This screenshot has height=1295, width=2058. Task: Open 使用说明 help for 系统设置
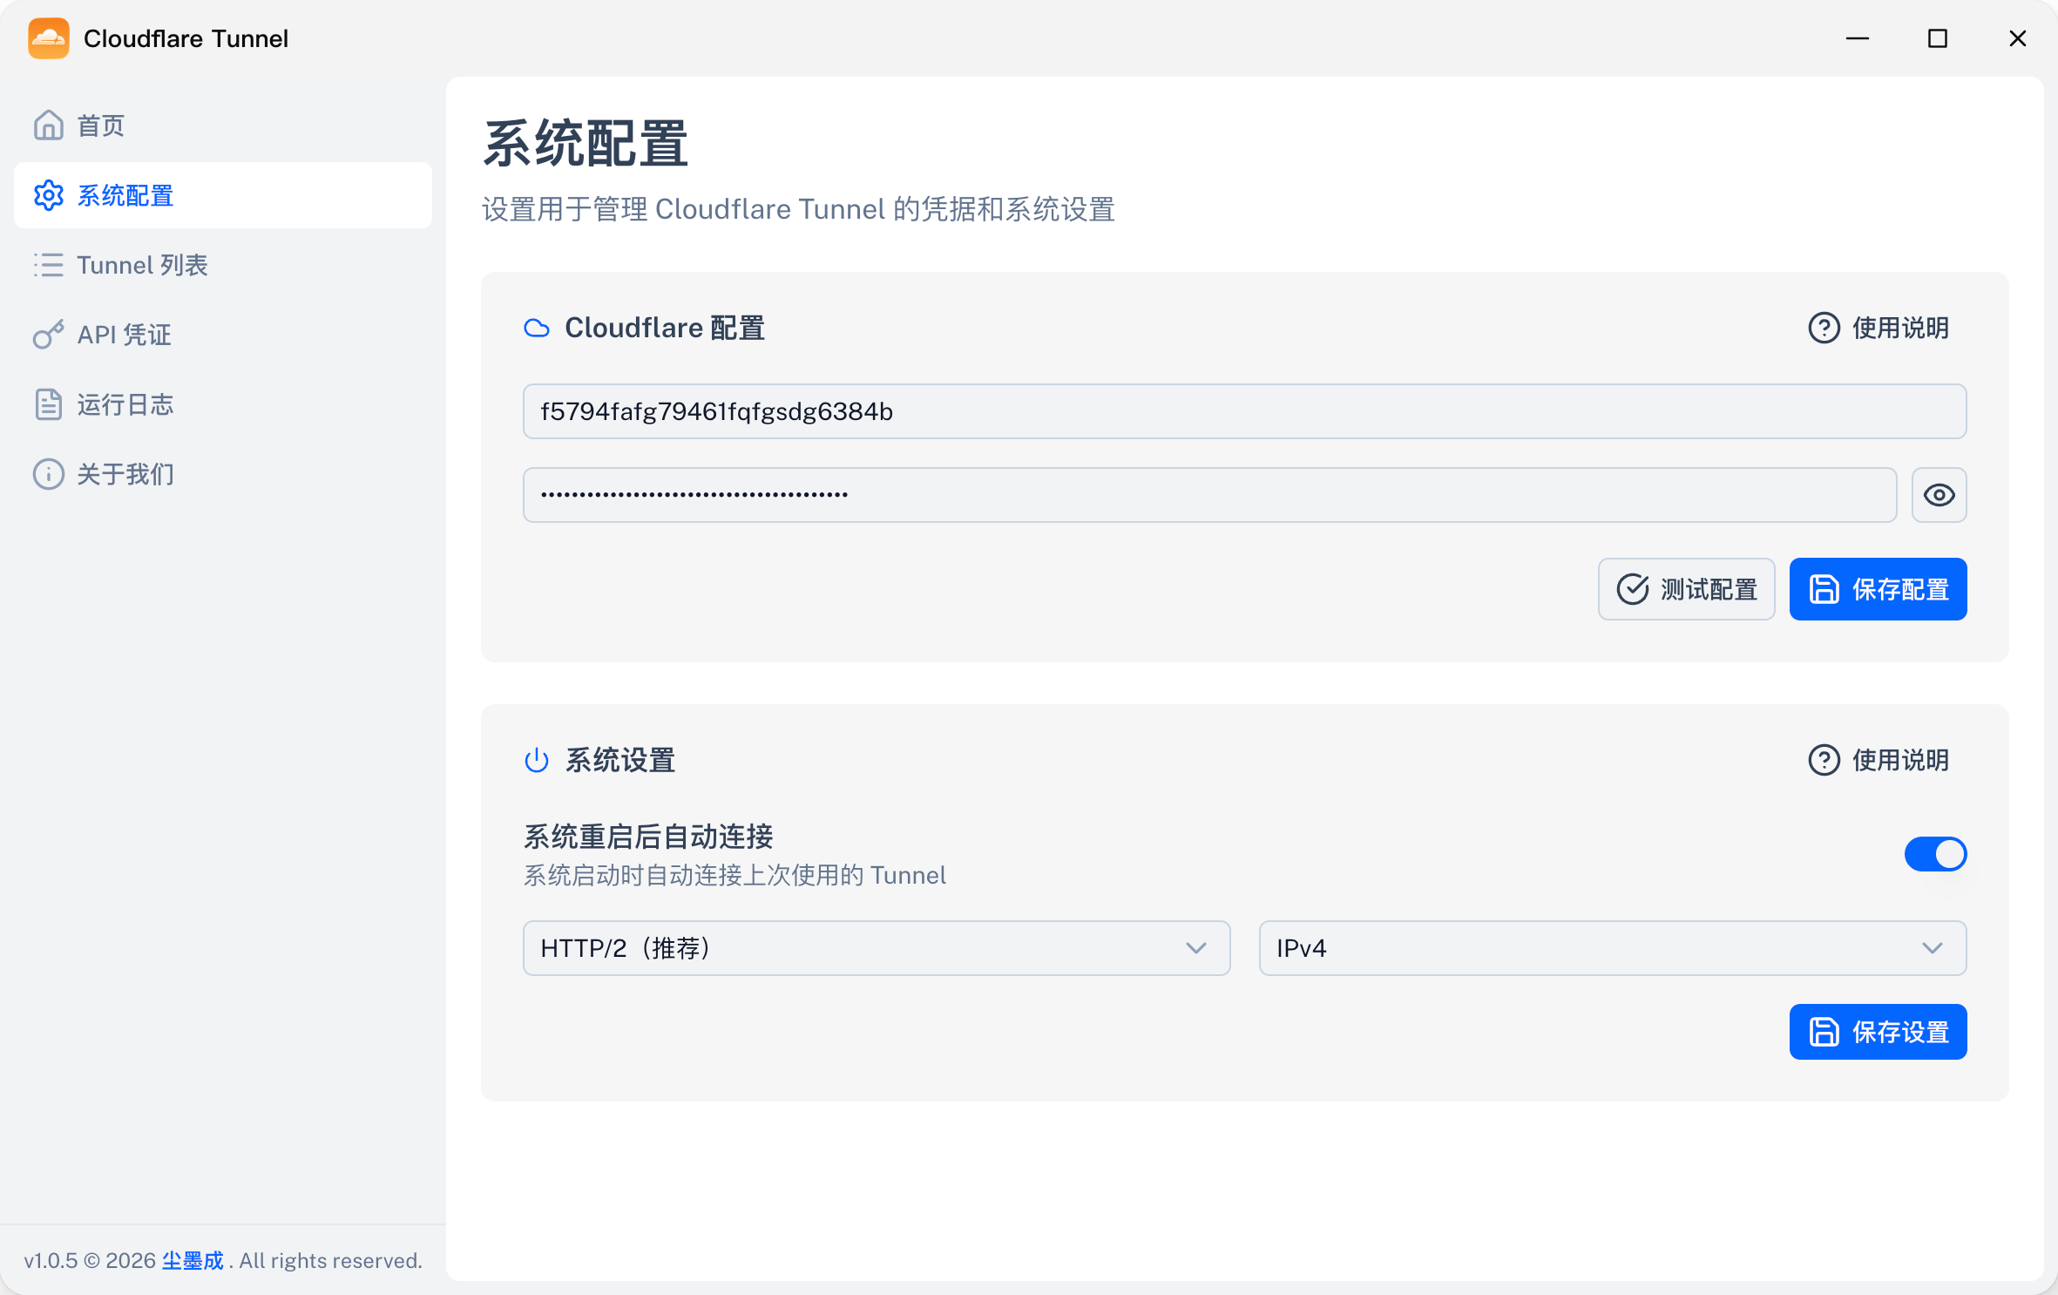(1879, 760)
